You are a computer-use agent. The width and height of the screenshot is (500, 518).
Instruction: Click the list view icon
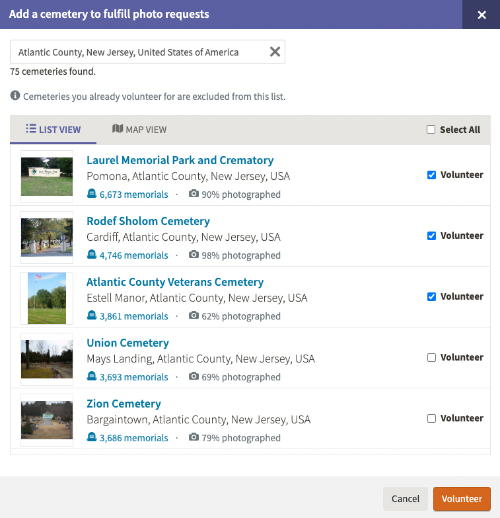click(31, 128)
